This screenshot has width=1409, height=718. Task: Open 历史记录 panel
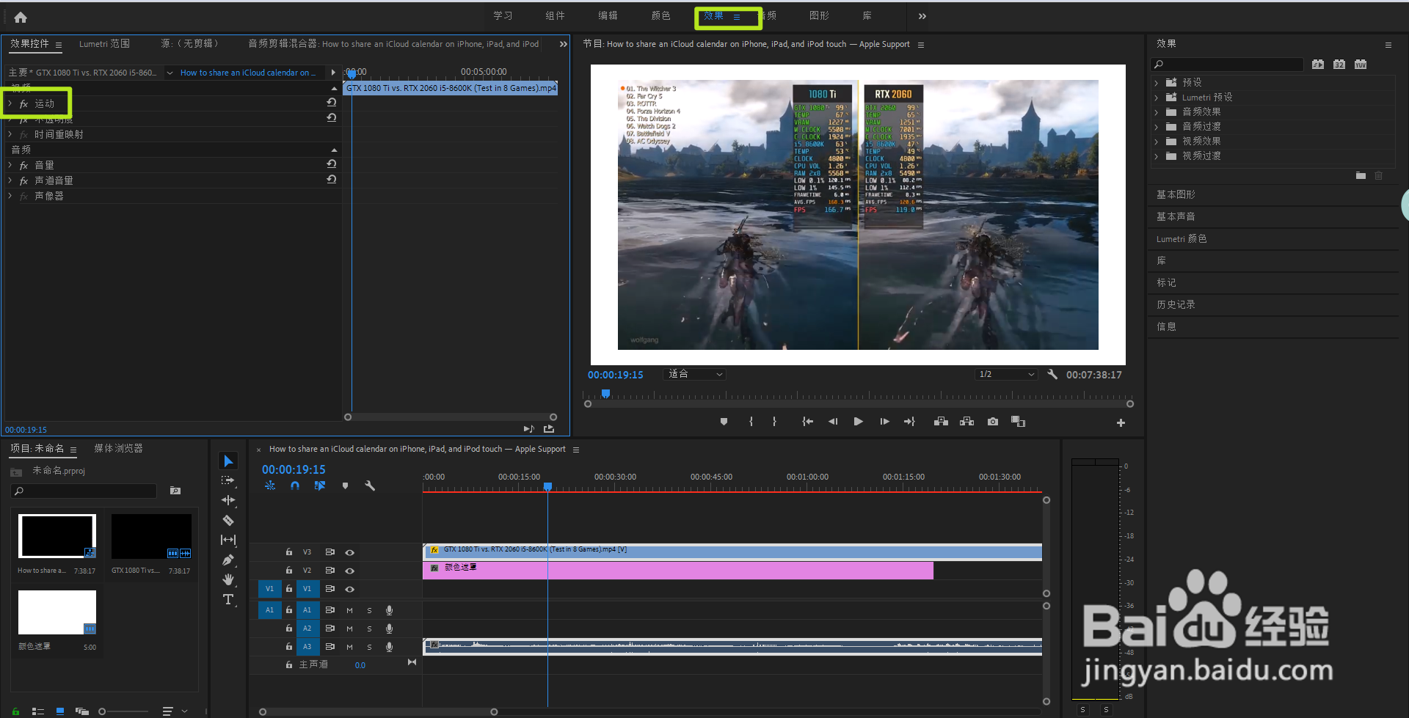1176,304
